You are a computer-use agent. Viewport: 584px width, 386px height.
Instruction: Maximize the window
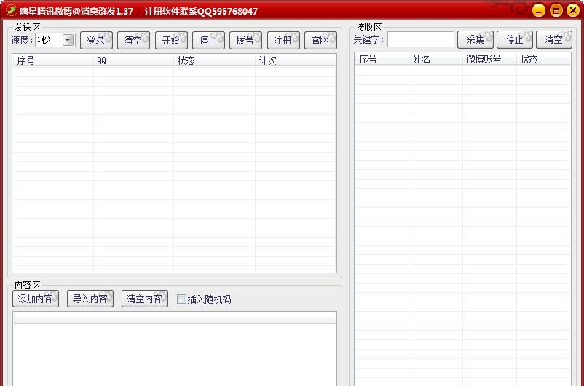(556, 10)
